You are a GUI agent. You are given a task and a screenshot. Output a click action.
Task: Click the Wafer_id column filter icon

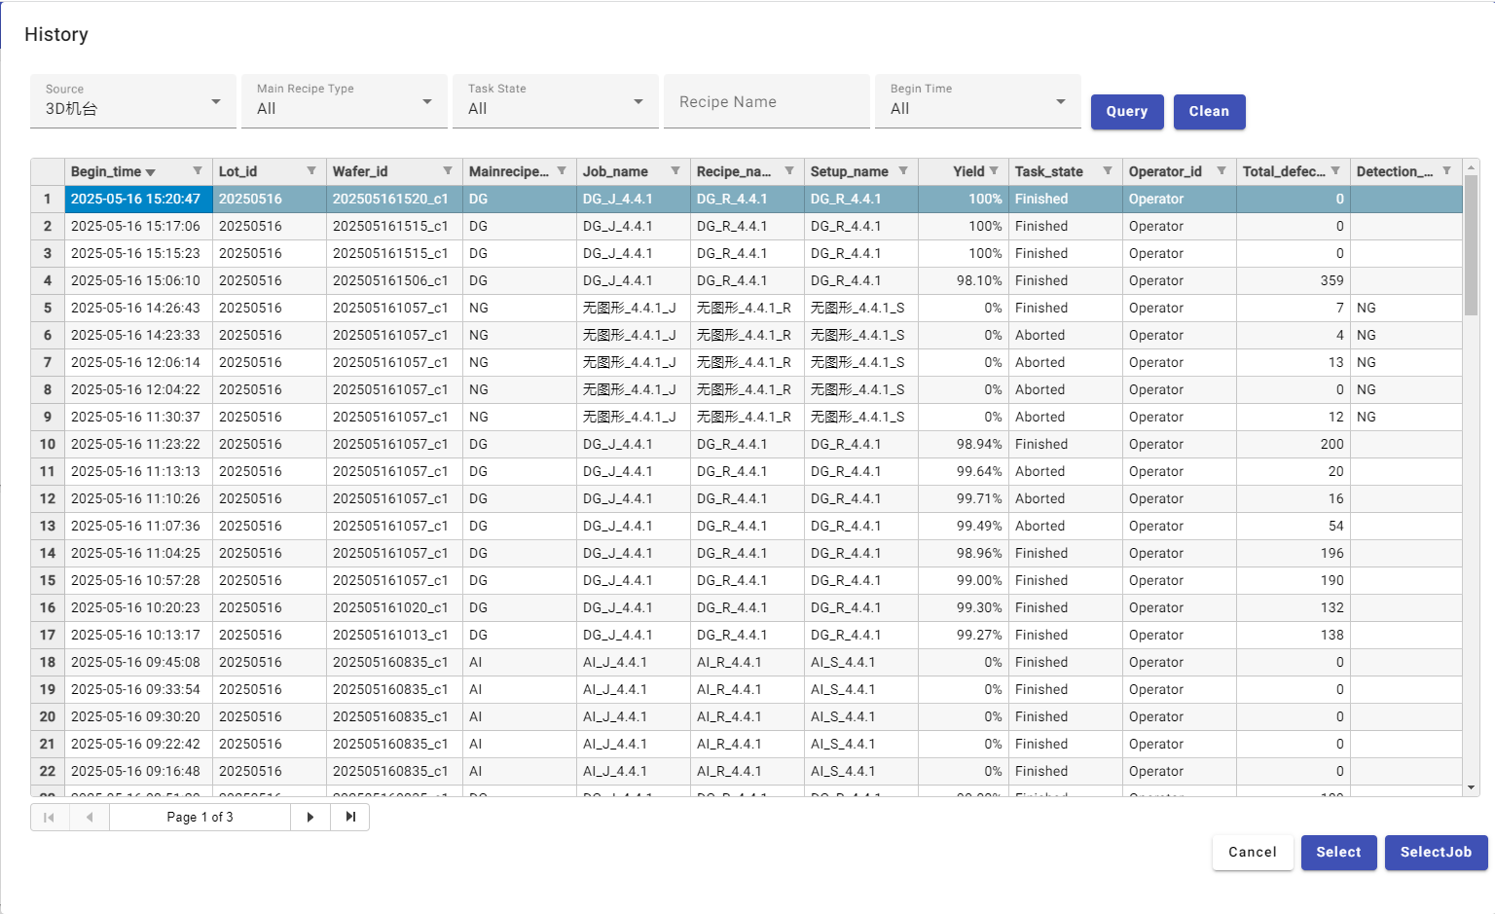(x=448, y=171)
